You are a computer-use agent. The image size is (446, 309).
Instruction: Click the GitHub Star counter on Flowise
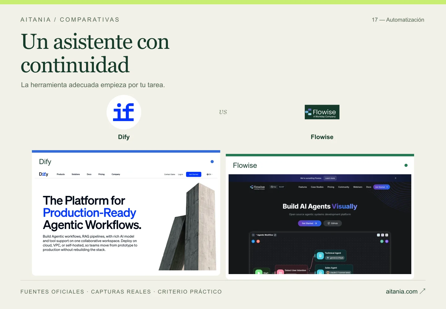click(x=278, y=187)
